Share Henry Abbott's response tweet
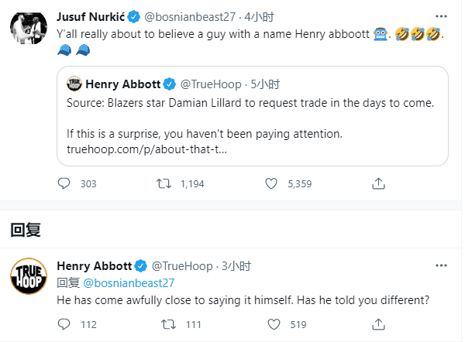Image resolution: width=465 pixels, height=342 pixels. [377, 324]
